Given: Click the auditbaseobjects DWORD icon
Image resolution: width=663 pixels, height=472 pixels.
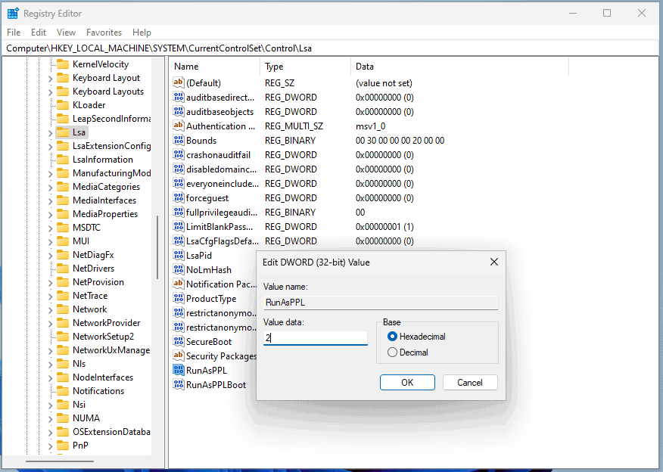Looking at the screenshot, I should [179, 111].
